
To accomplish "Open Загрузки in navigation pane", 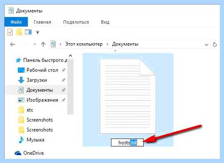I will pos(37,80).
